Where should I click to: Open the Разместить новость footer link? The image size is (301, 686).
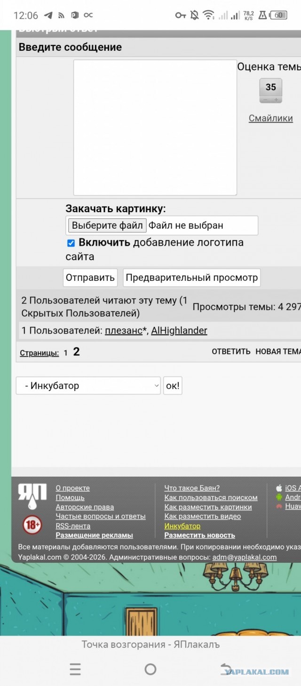(199, 535)
